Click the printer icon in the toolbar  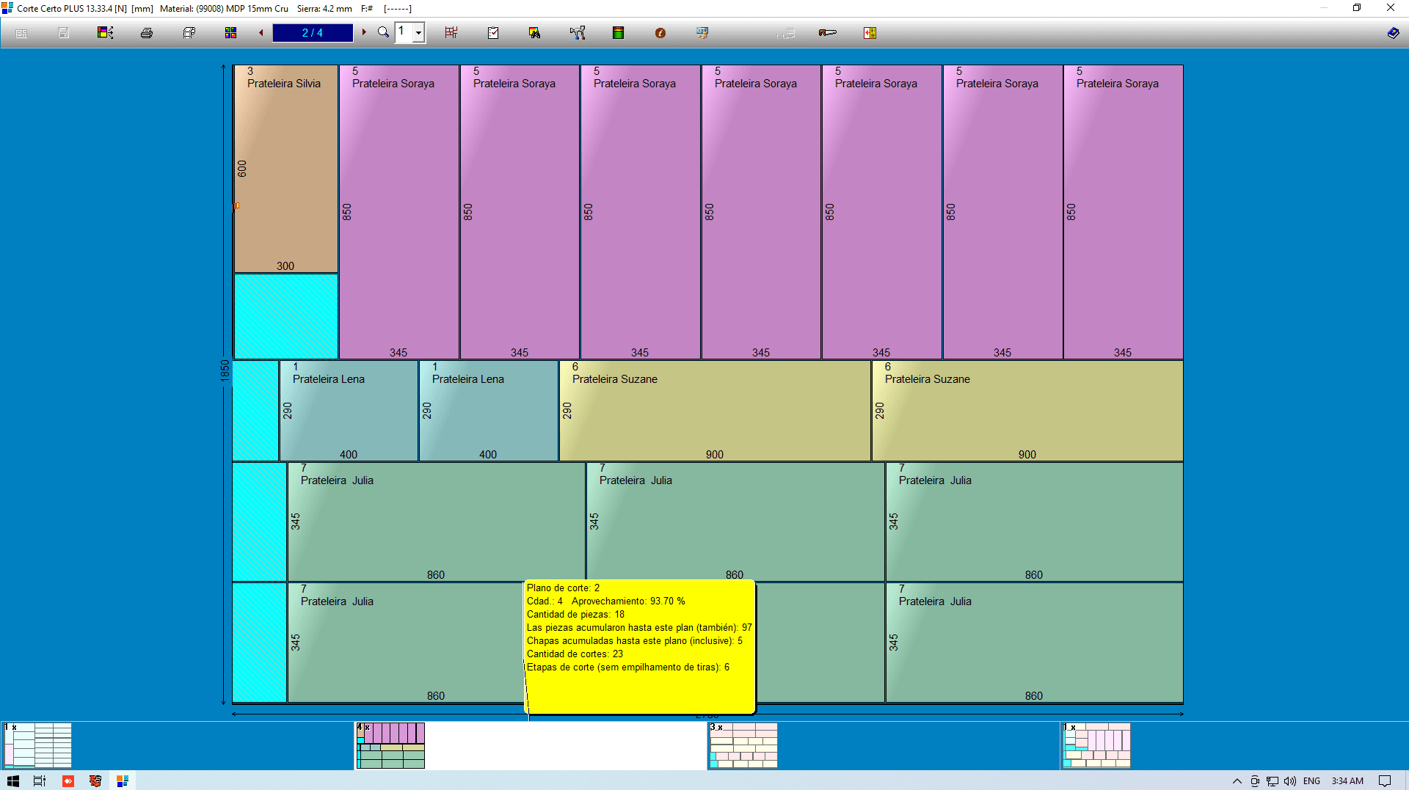[147, 33]
